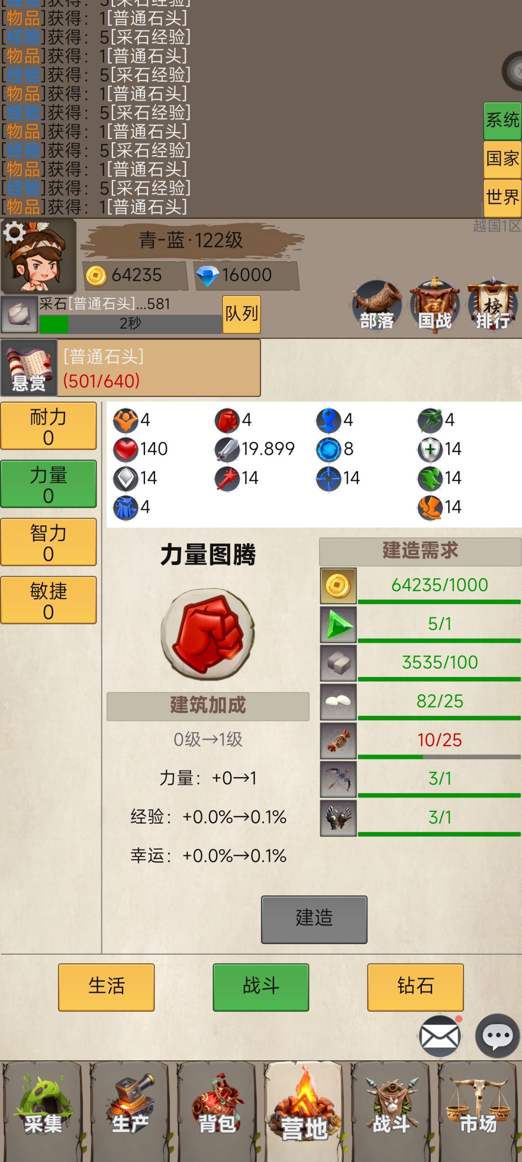Select the 智力 totem category
The image size is (522, 1162).
pos(48,542)
